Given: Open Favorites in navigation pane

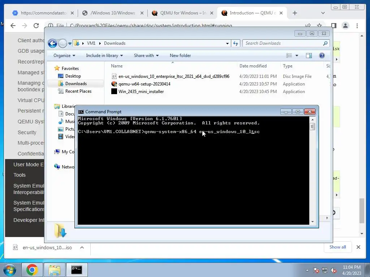Looking at the screenshot, I should coord(70,69).
